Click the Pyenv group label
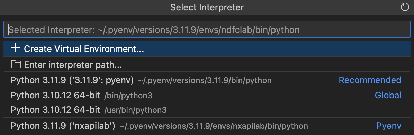 pos(389,126)
